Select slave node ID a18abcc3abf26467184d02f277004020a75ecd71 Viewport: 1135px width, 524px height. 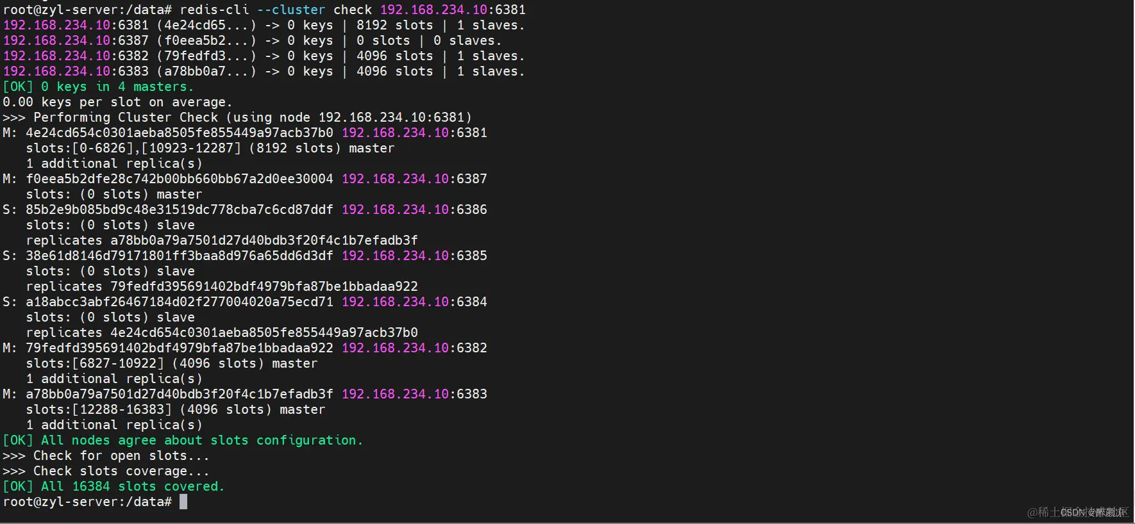pyautogui.click(x=180, y=302)
